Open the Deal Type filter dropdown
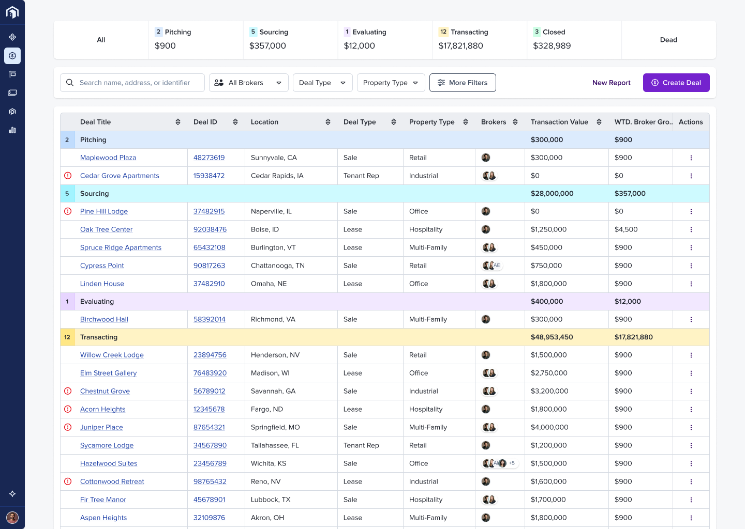Image resolution: width=745 pixels, height=529 pixels. pyautogui.click(x=323, y=83)
